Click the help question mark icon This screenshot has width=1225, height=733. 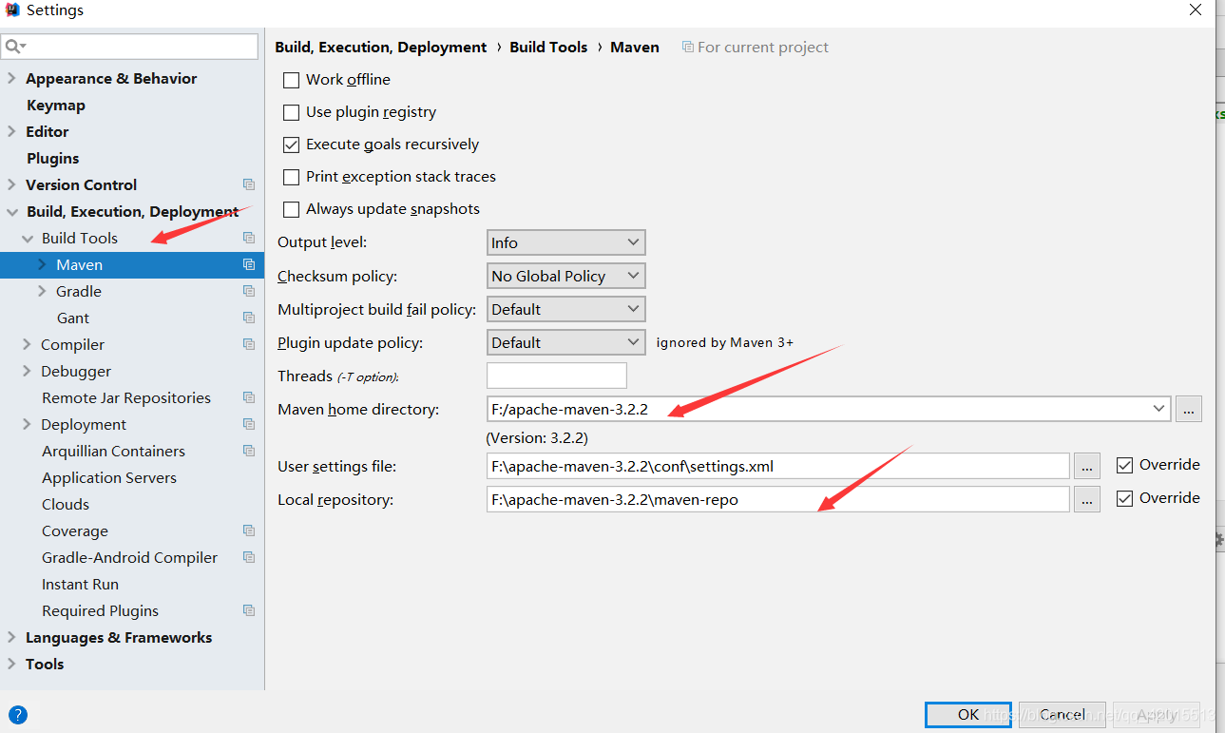click(x=18, y=715)
